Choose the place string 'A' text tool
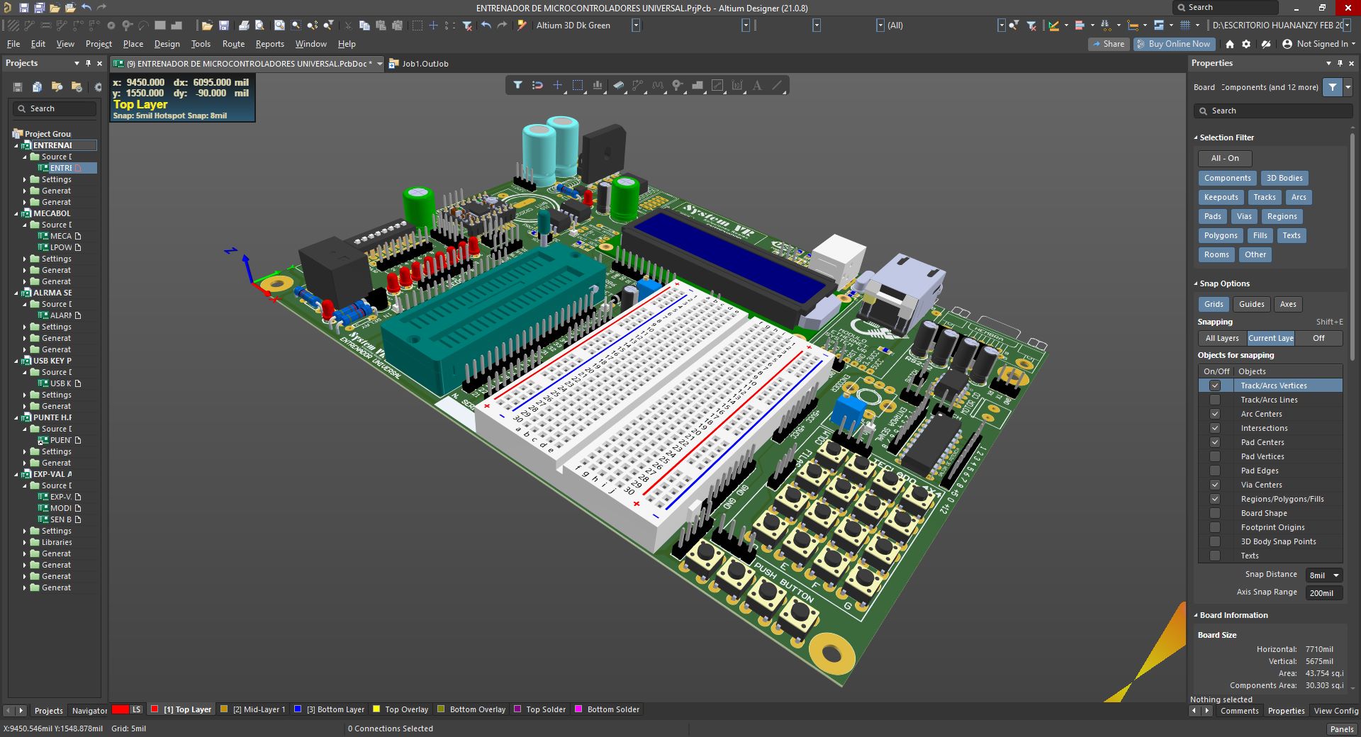 pos(757,86)
